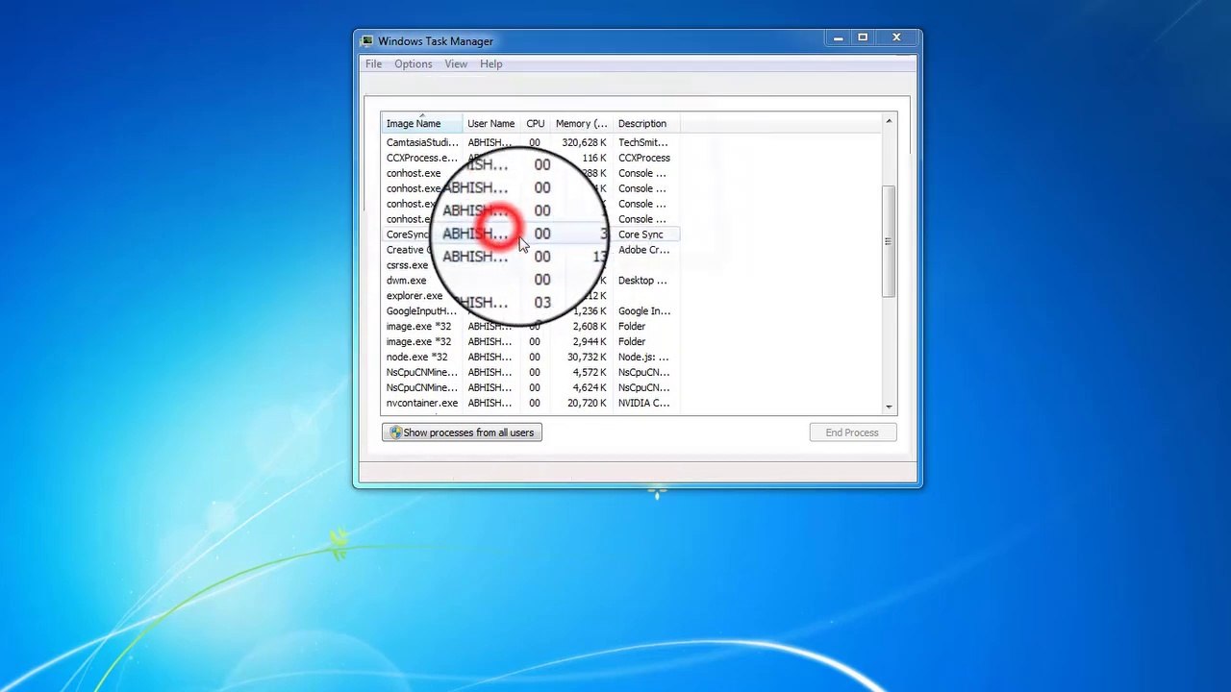Open the File menu

(373, 64)
